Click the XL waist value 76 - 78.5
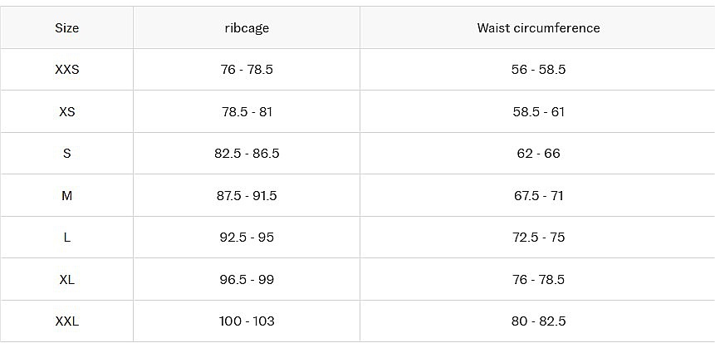This screenshot has width=715, height=343. [x=538, y=280]
